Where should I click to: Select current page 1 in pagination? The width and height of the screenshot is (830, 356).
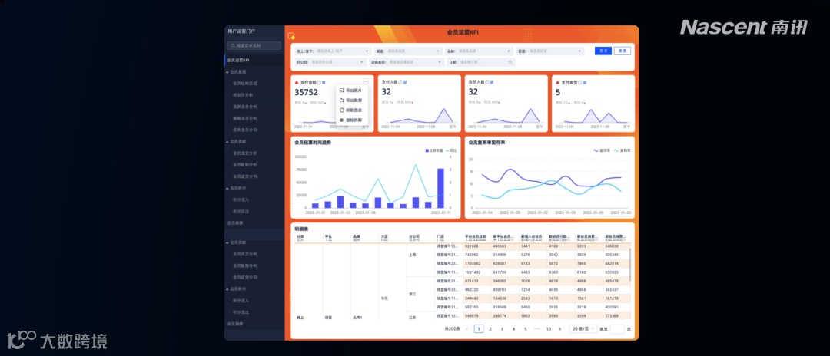479,329
